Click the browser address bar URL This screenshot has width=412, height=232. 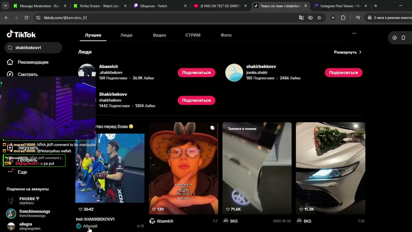tap(65, 18)
